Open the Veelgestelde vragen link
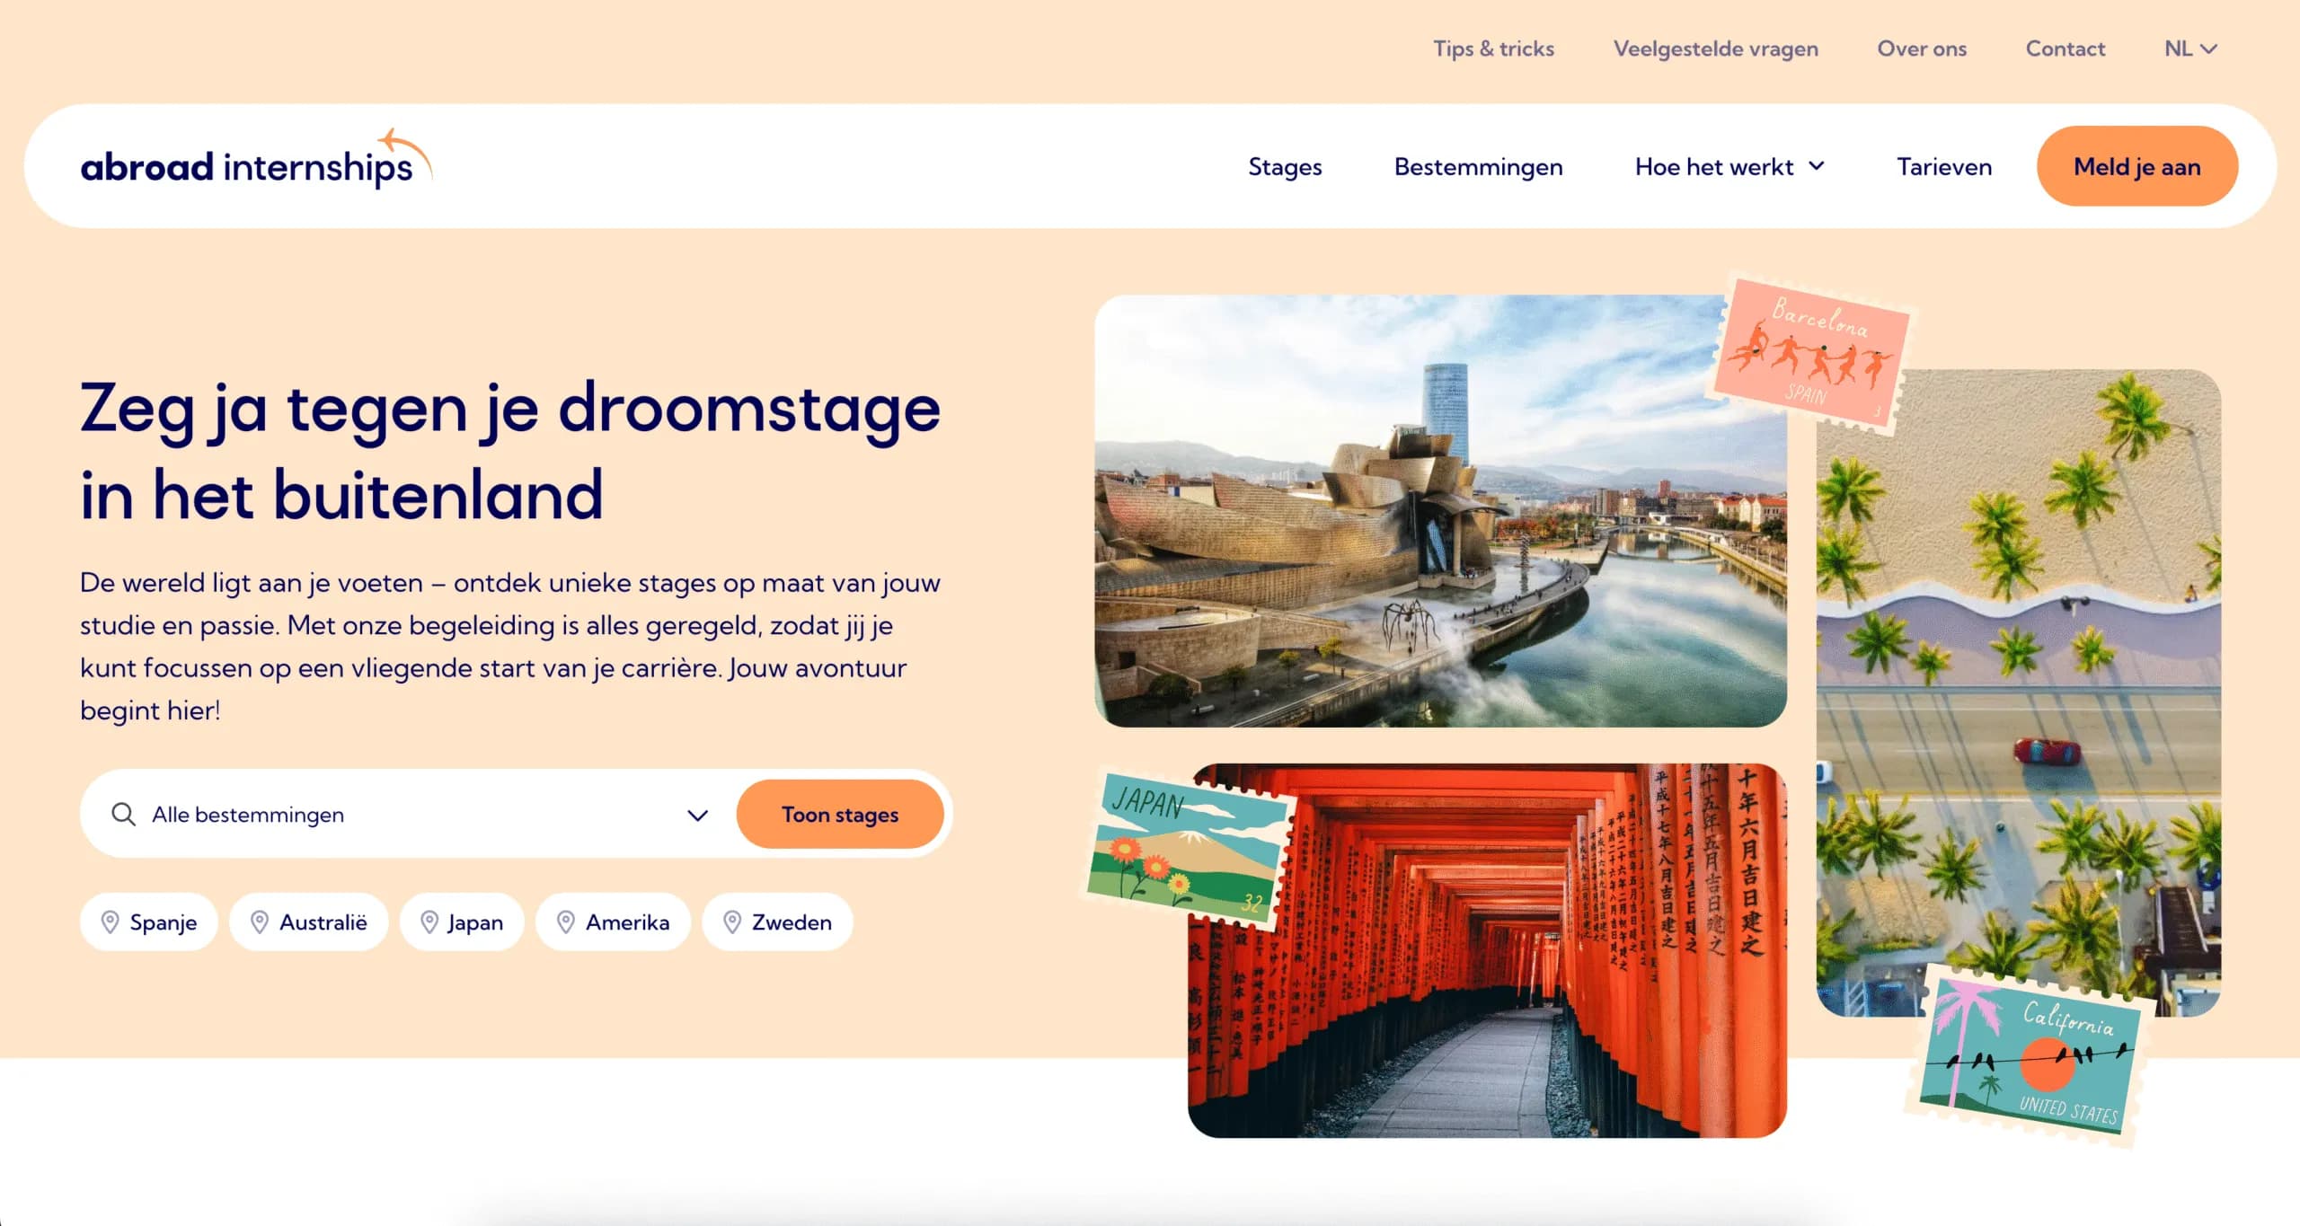Image resolution: width=2300 pixels, height=1226 pixels. pyautogui.click(x=1715, y=49)
